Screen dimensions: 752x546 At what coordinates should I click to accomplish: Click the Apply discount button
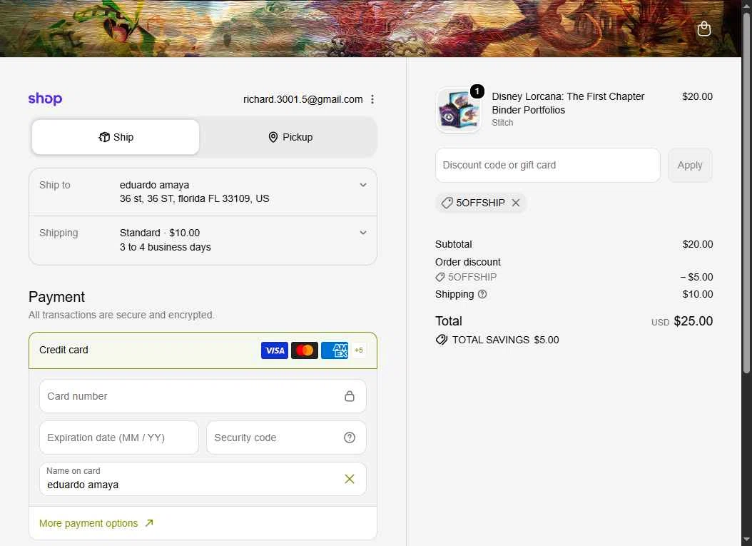[690, 165]
